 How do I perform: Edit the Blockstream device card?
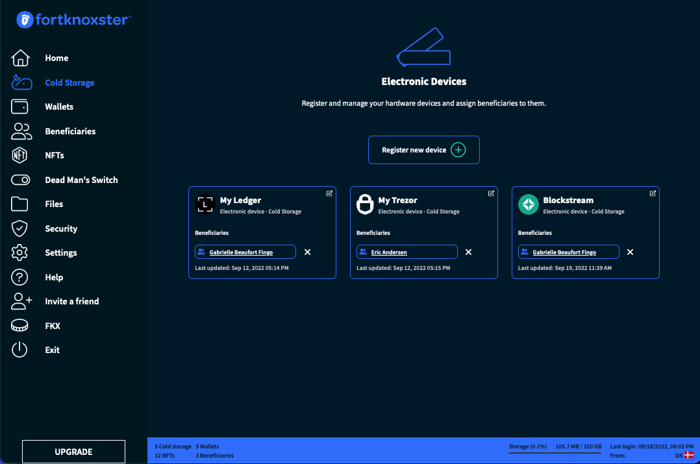coord(653,193)
